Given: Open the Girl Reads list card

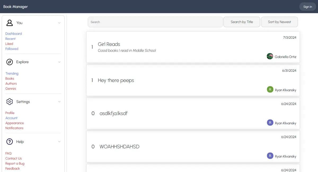Looking at the screenshot, I should click(109, 44).
